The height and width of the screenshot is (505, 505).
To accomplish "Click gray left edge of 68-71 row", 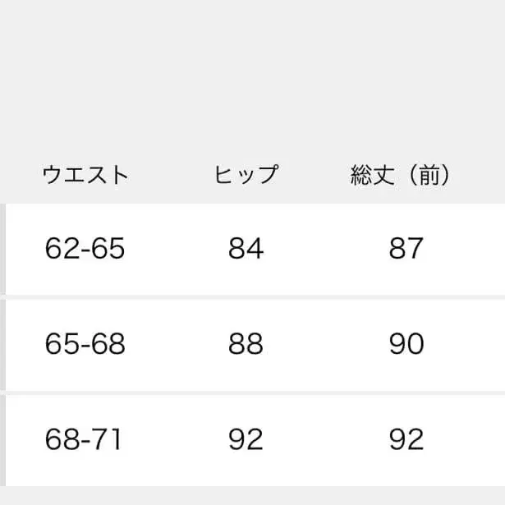I will pos(2,438).
